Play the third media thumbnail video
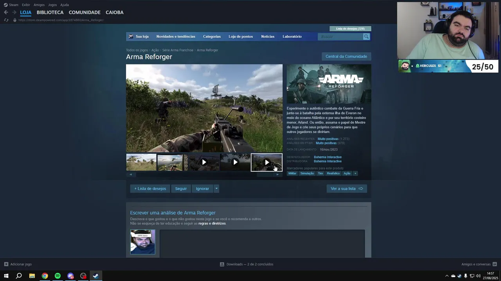Screen dimensions: 501x281 [204, 162]
